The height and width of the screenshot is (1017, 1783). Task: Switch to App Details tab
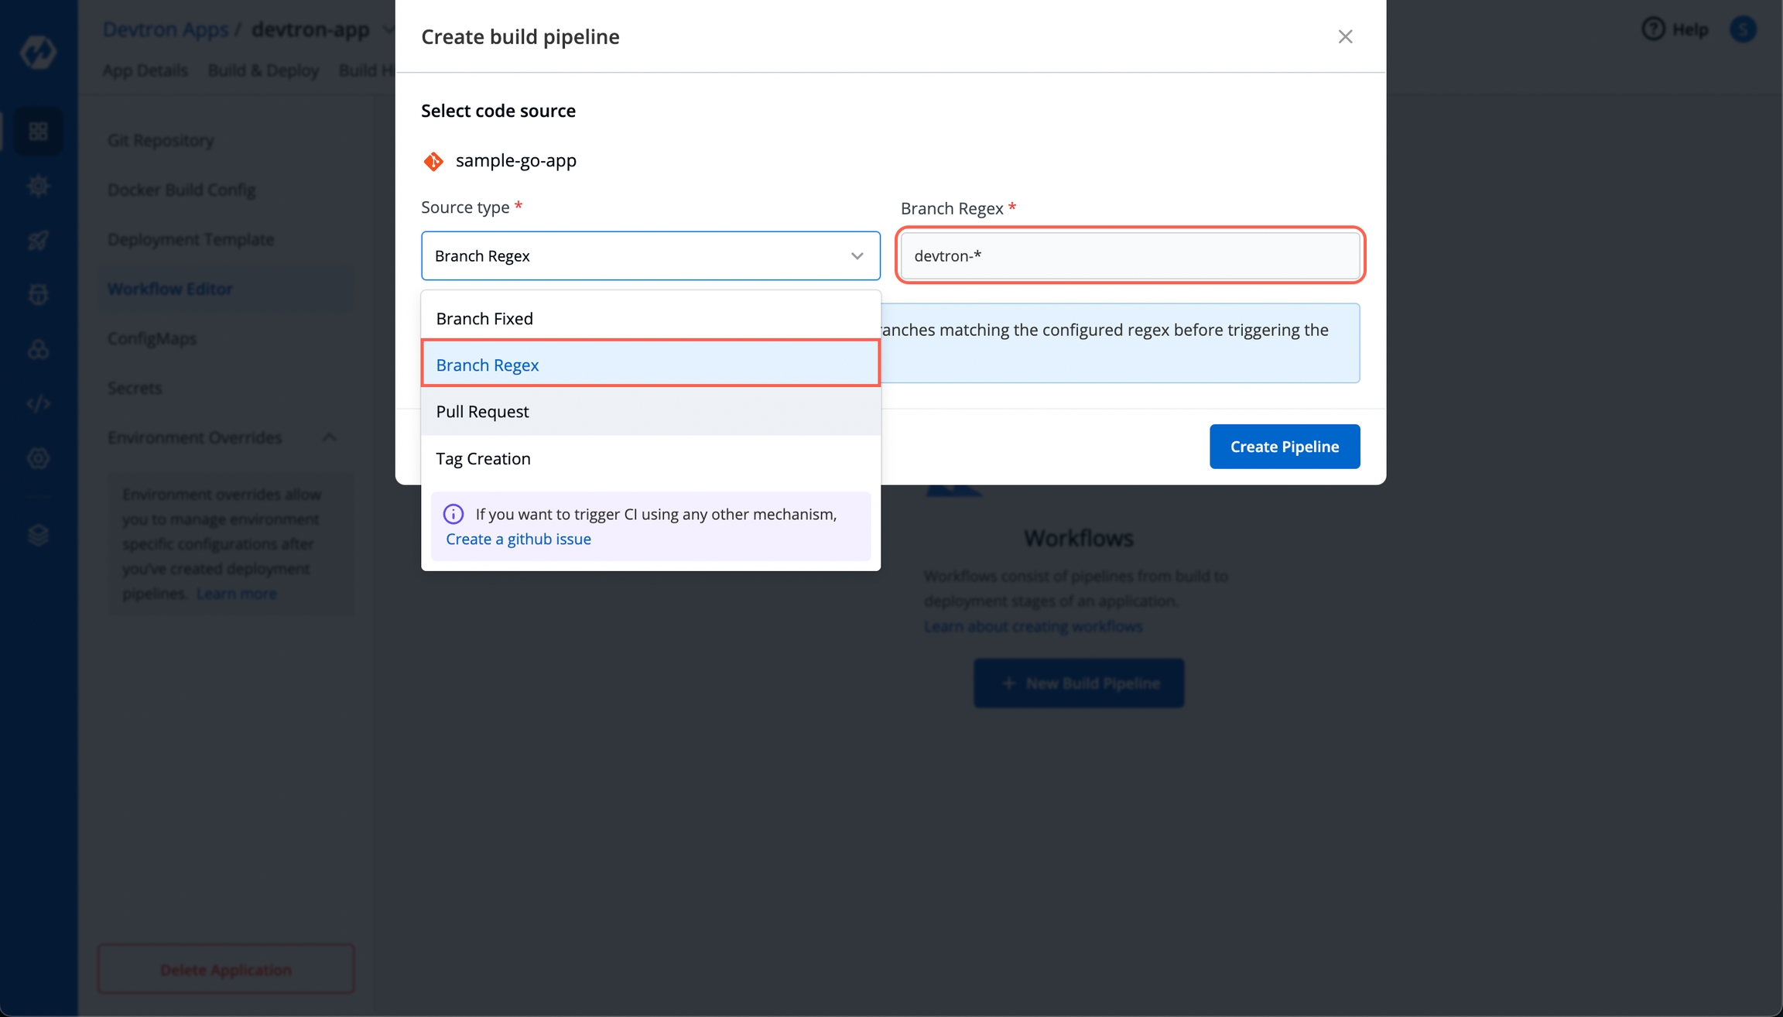pos(145,70)
